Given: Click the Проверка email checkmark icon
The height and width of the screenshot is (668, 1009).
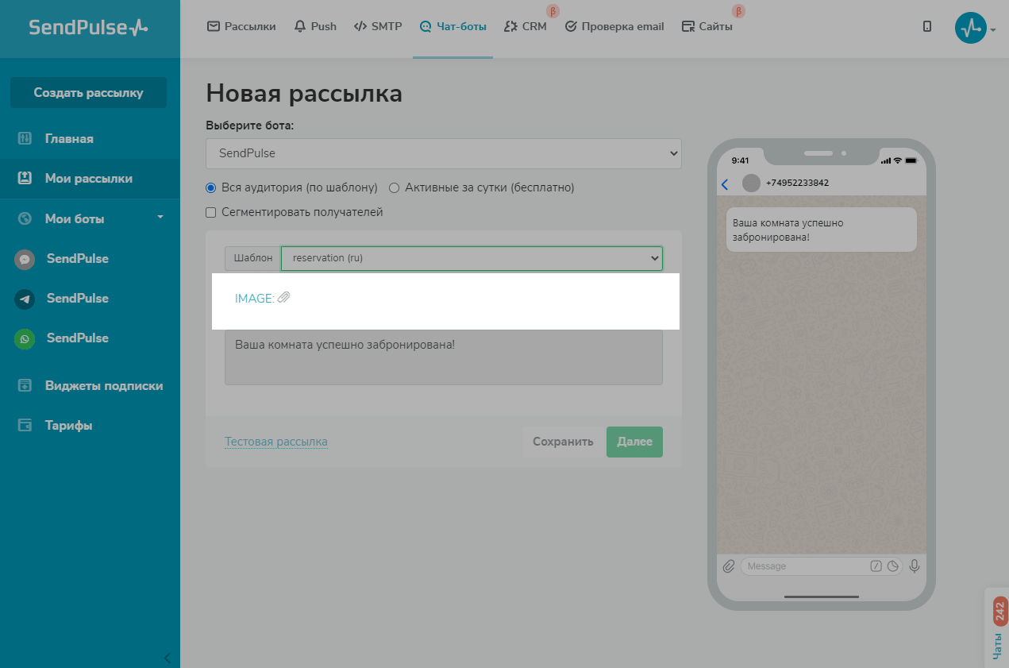Looking at the screenshot, I should click(571, 26).
